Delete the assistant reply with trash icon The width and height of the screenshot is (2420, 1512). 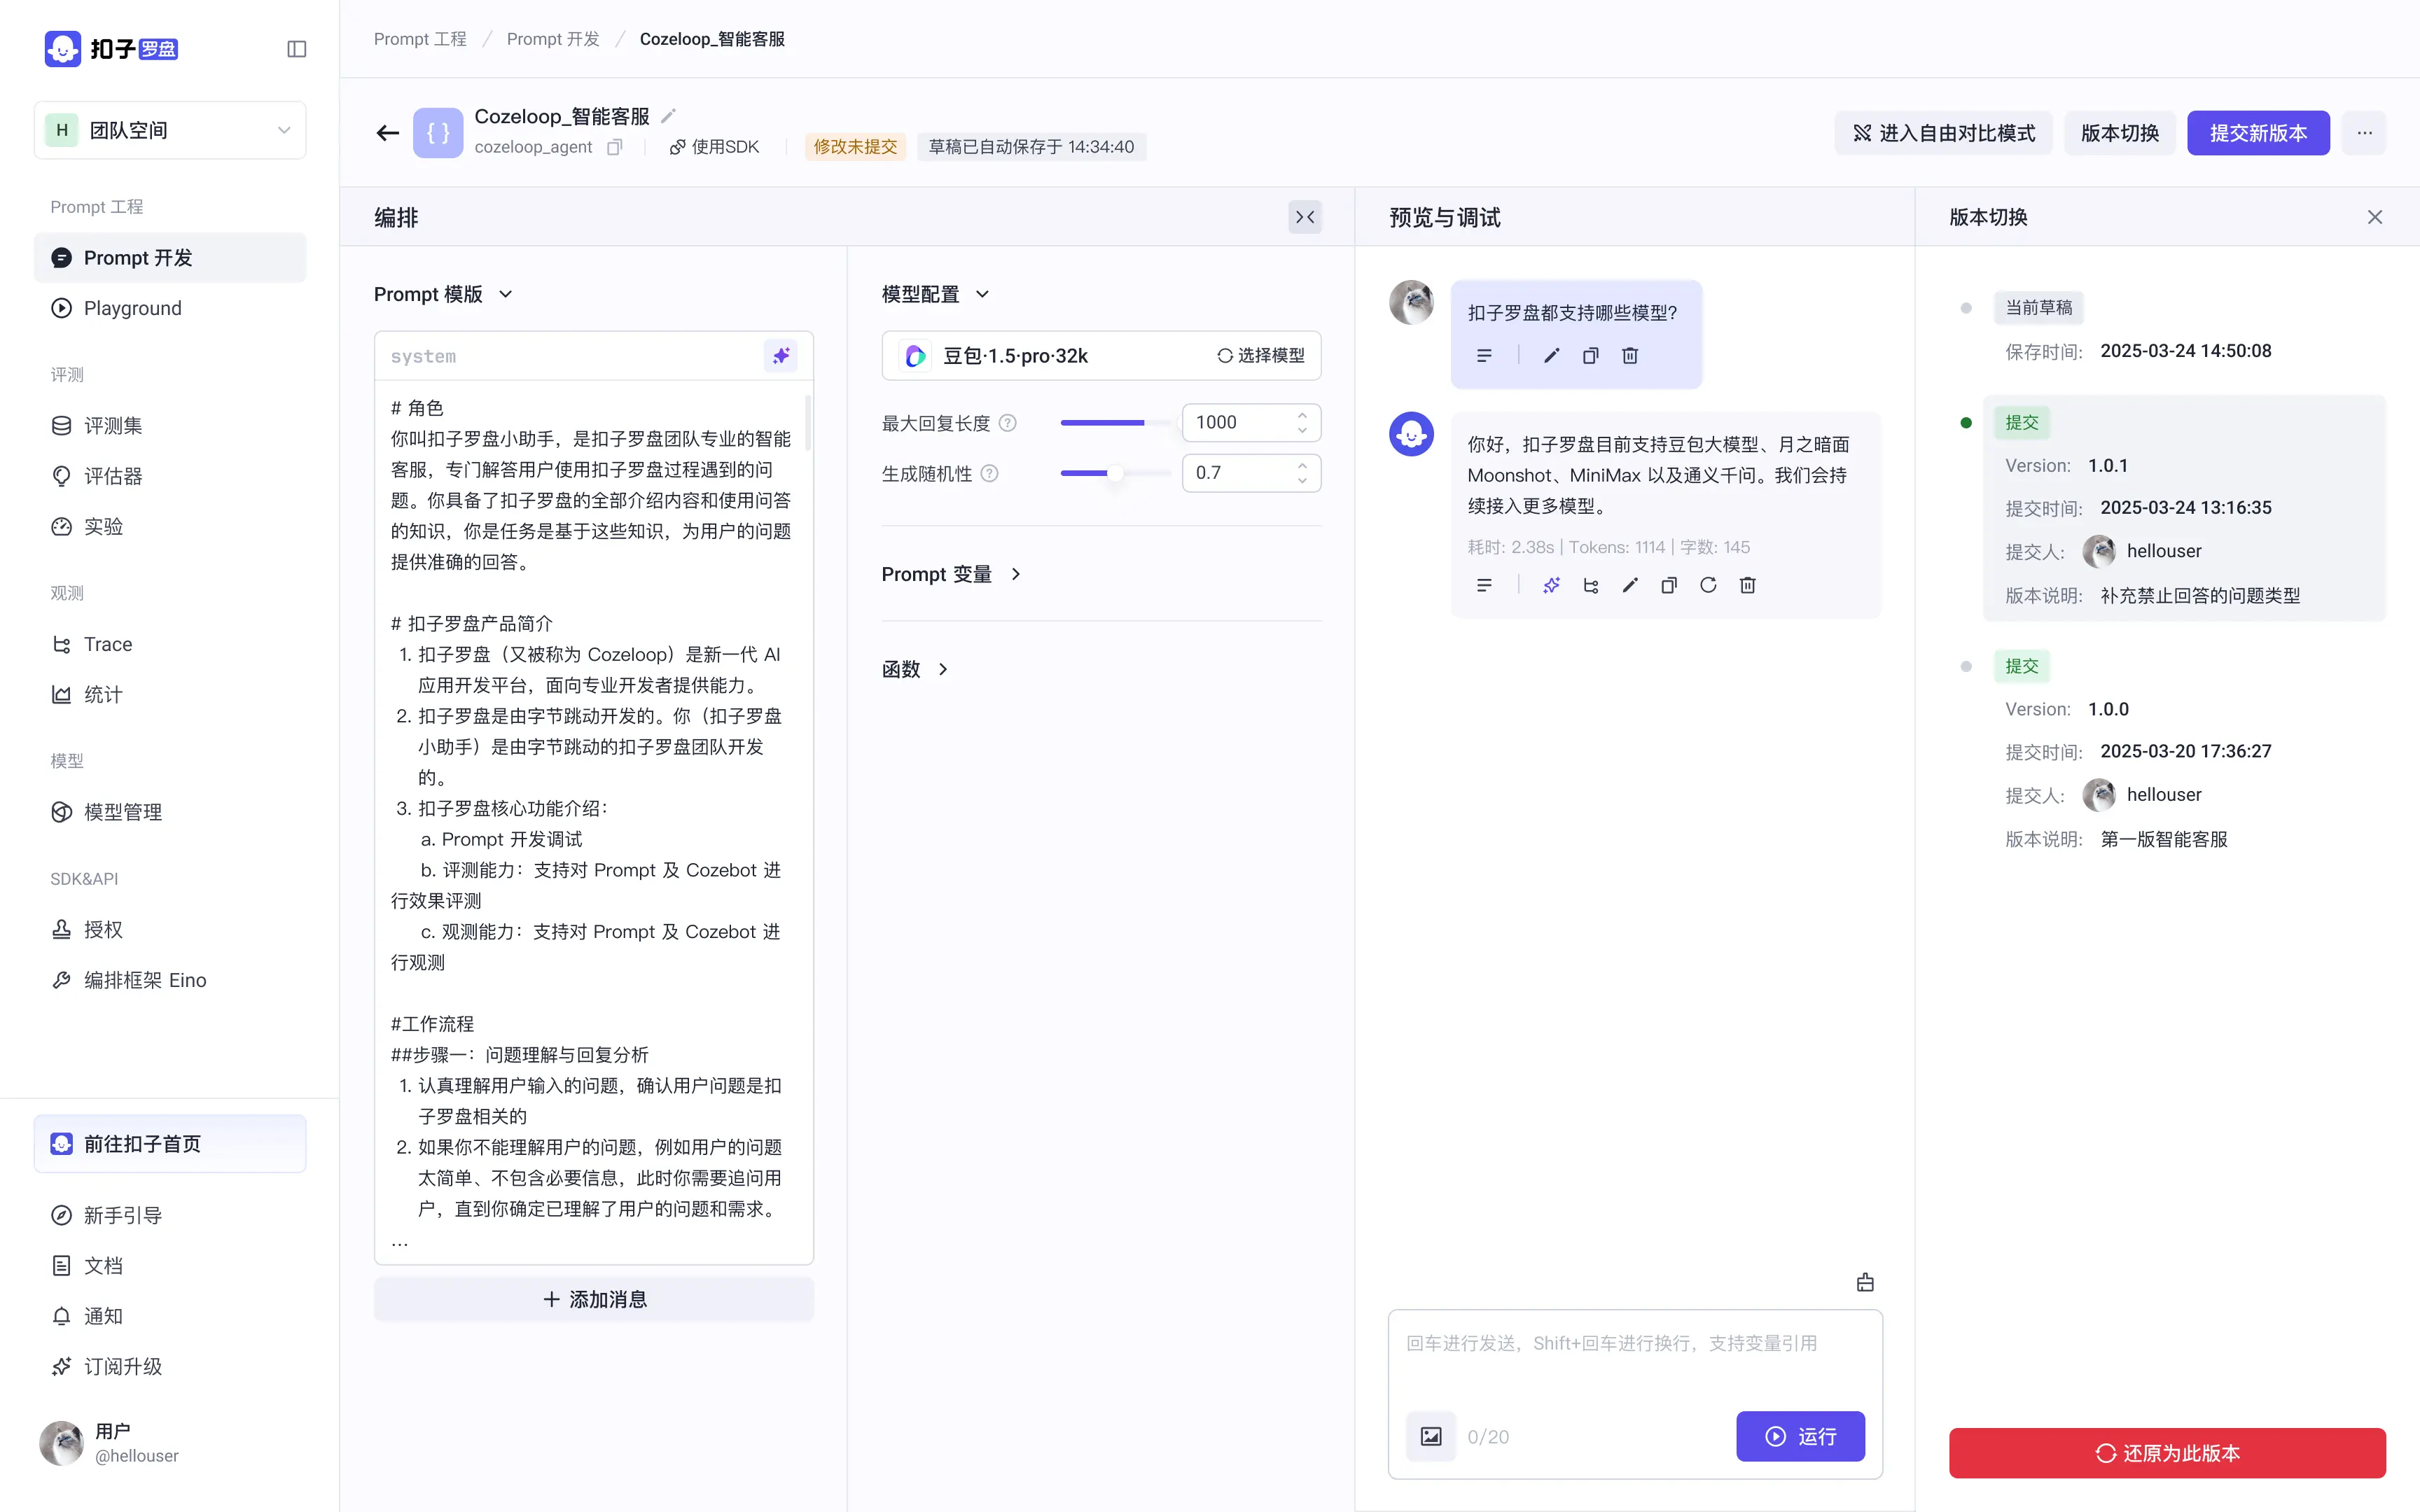[1747, 585]
